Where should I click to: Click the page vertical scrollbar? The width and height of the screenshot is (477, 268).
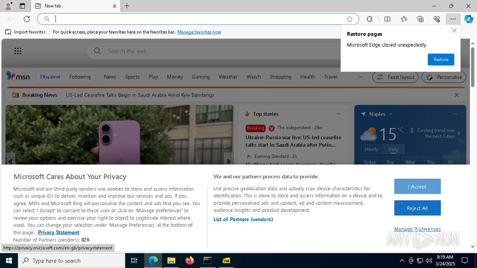tap(473, 67)
